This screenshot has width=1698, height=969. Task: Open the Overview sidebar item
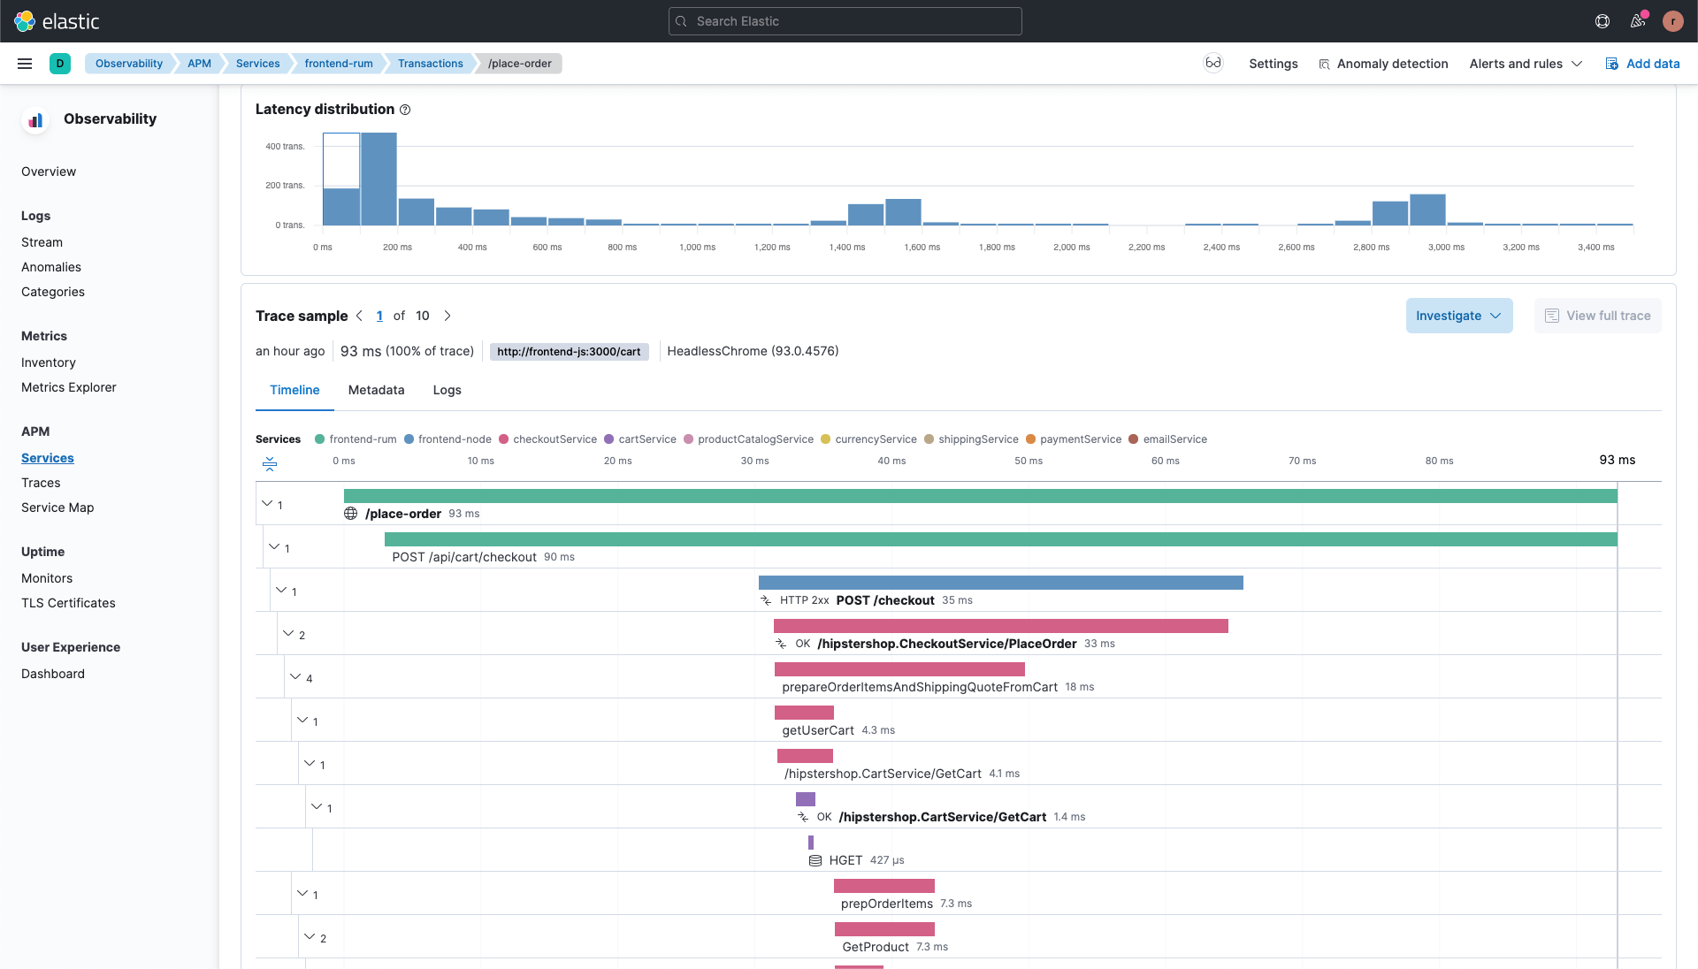49,172
